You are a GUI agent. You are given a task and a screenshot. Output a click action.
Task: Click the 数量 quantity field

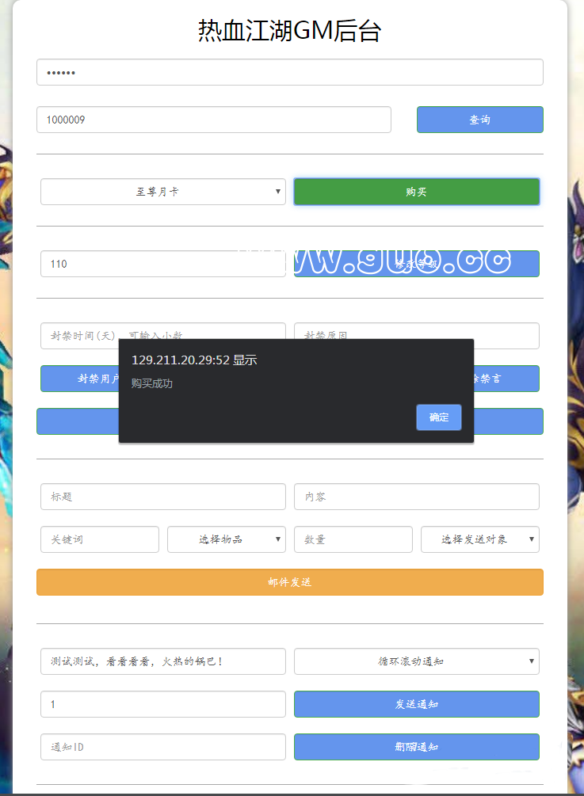(x=353, y=539)
